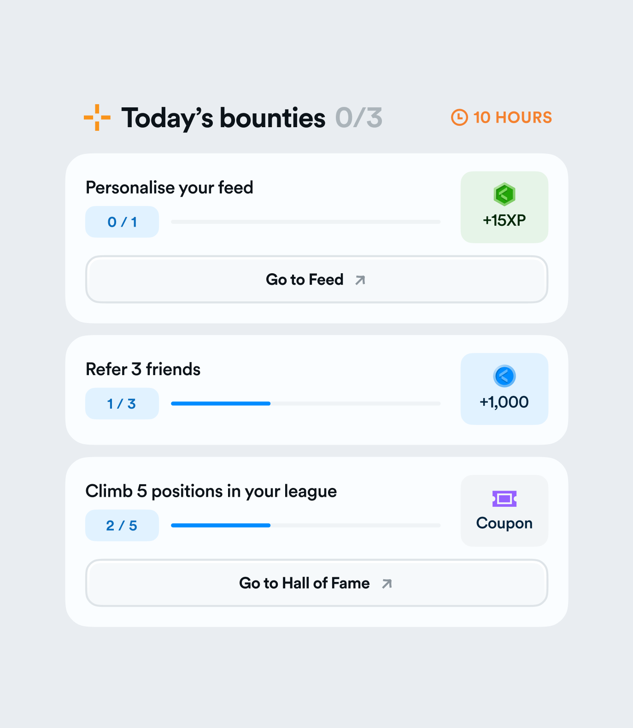Image resolution: width=633 pixels, height=728 pixels.
Task: Click the Climb 5 positions progress bar
Action: [x=305, y=525]
